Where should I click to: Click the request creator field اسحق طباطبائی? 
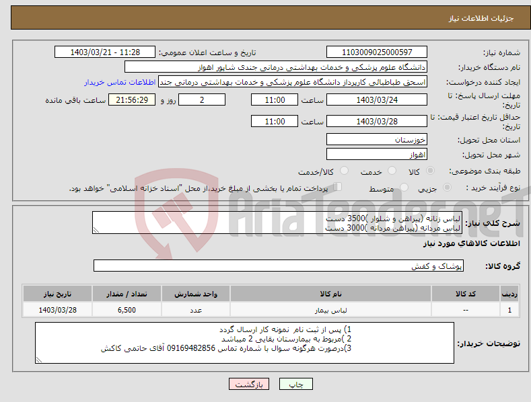tap(293, 82)
